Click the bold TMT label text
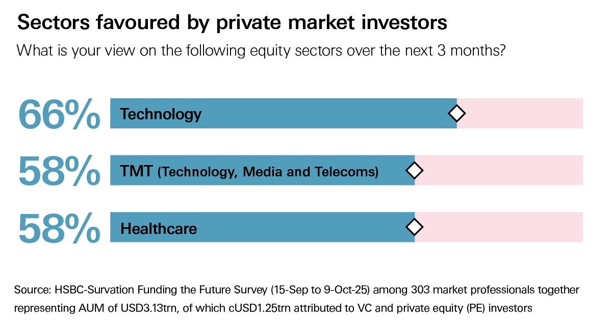 tap(136, 171)
